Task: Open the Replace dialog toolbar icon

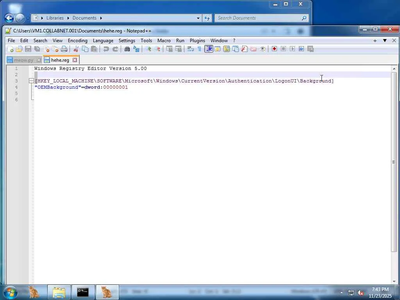Action: tap(136, 49)
